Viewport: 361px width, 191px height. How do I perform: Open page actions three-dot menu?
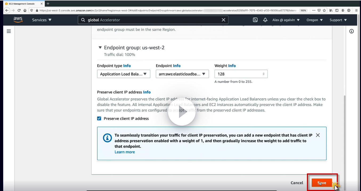tap(314, 10)
